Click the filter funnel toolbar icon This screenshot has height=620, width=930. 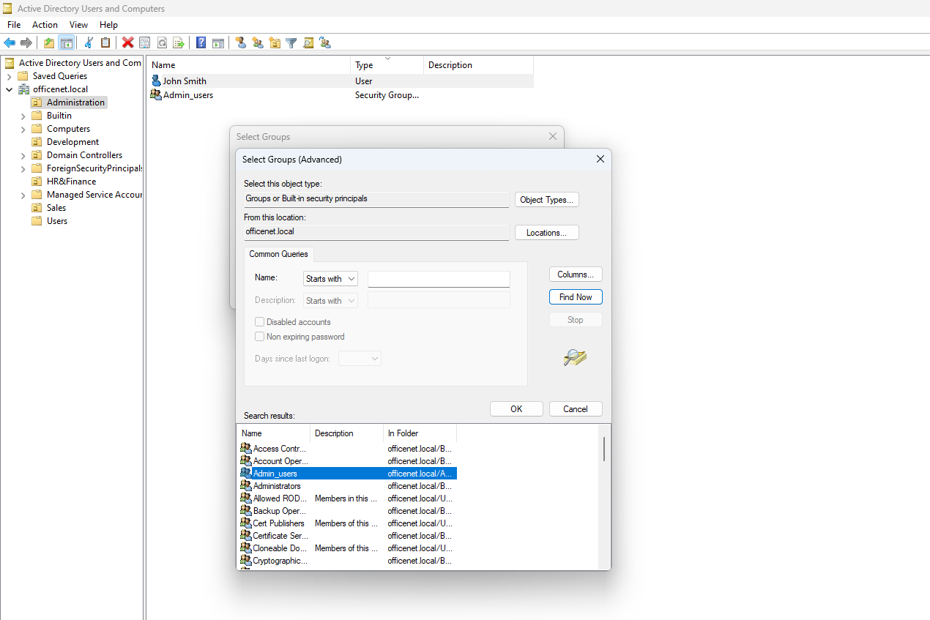291,42
